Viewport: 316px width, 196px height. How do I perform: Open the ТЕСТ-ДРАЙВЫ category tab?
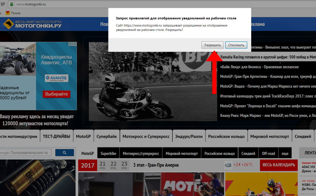pyautogui.click(x=56, y=136)
